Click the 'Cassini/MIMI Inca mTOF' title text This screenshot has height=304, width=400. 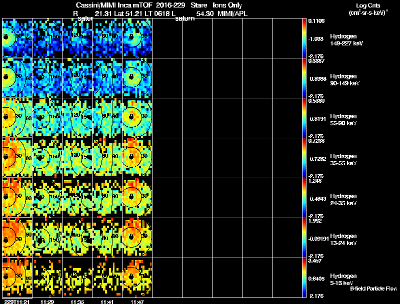[114, 5]
